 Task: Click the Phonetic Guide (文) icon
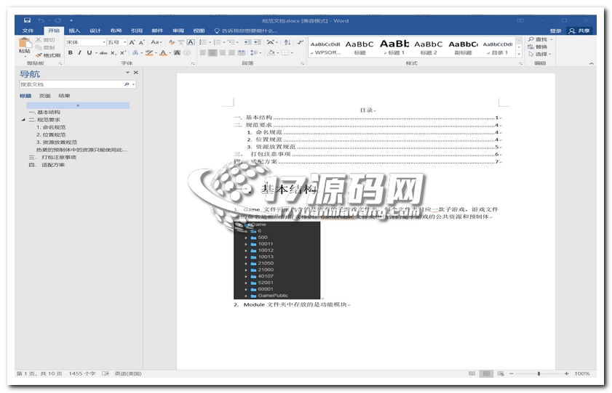181,42
